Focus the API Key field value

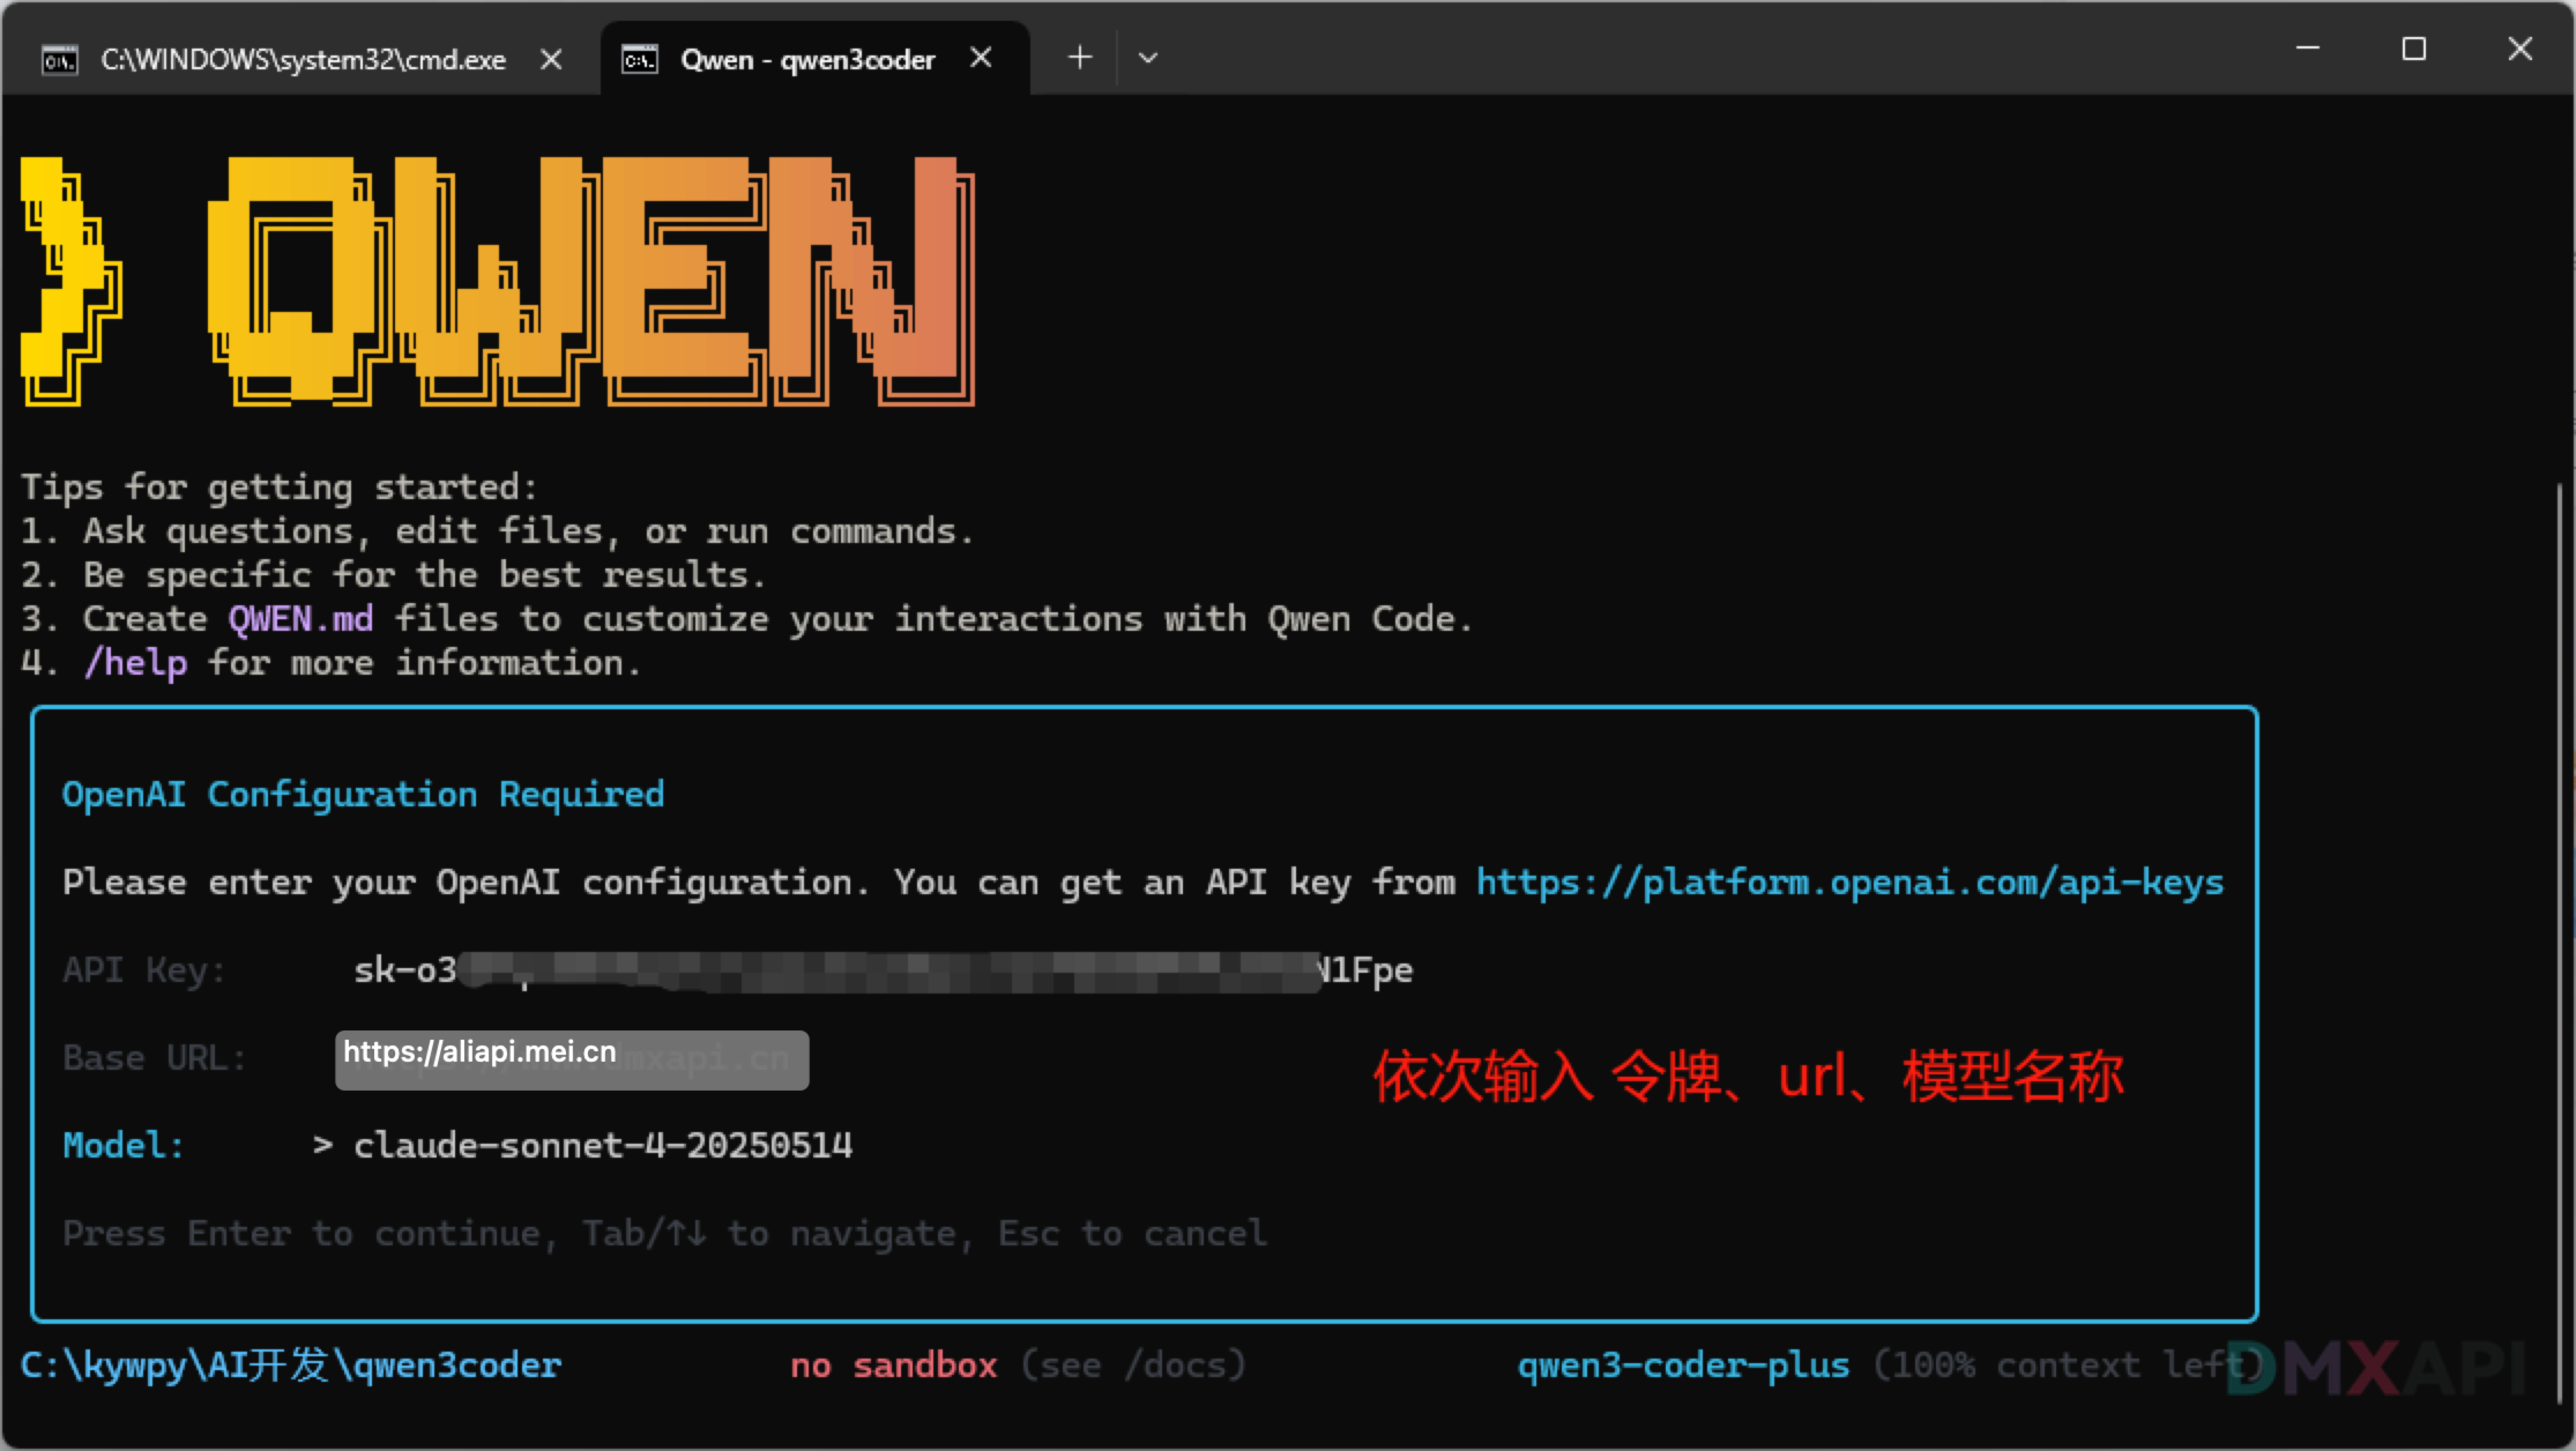coord(883,970)
